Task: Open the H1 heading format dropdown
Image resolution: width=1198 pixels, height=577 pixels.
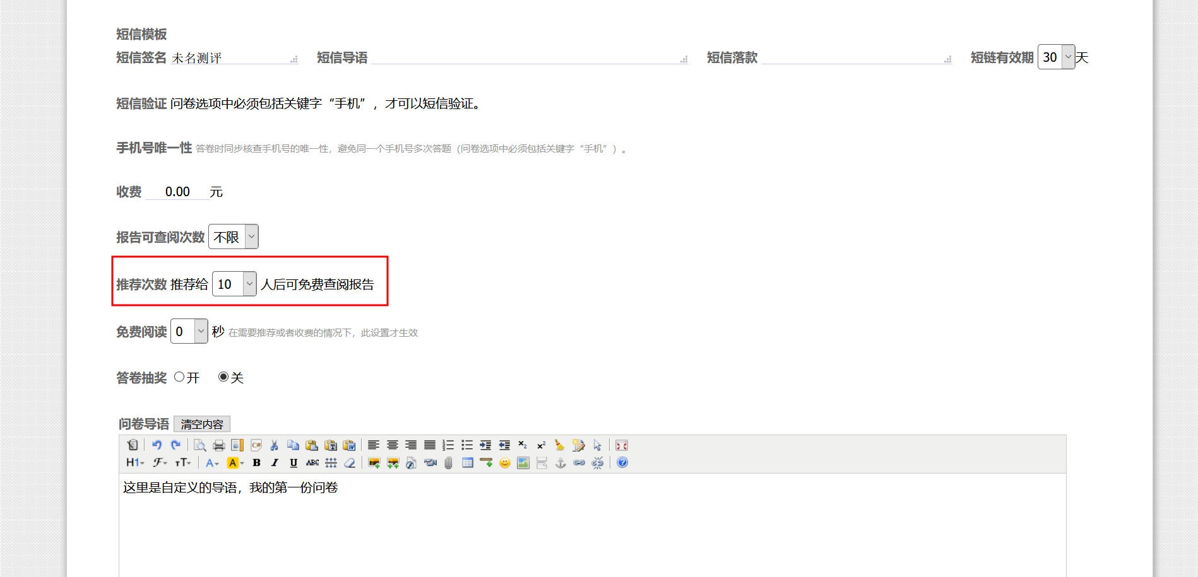Action: [x=135, y=463]
